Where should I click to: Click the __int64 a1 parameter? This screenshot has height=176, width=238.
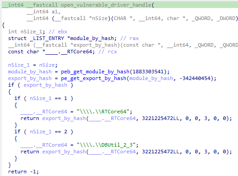44,12
